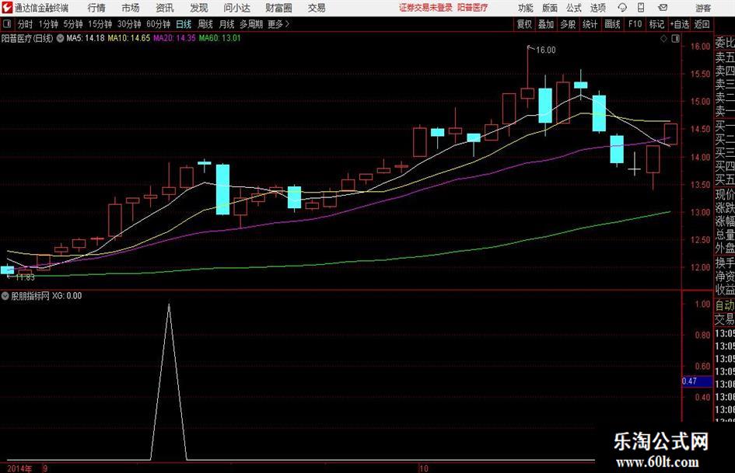Open the 多周期 multi-period view
Image resolution: width=735 pixels, height=473 pixels.
[x=251, y=24]
